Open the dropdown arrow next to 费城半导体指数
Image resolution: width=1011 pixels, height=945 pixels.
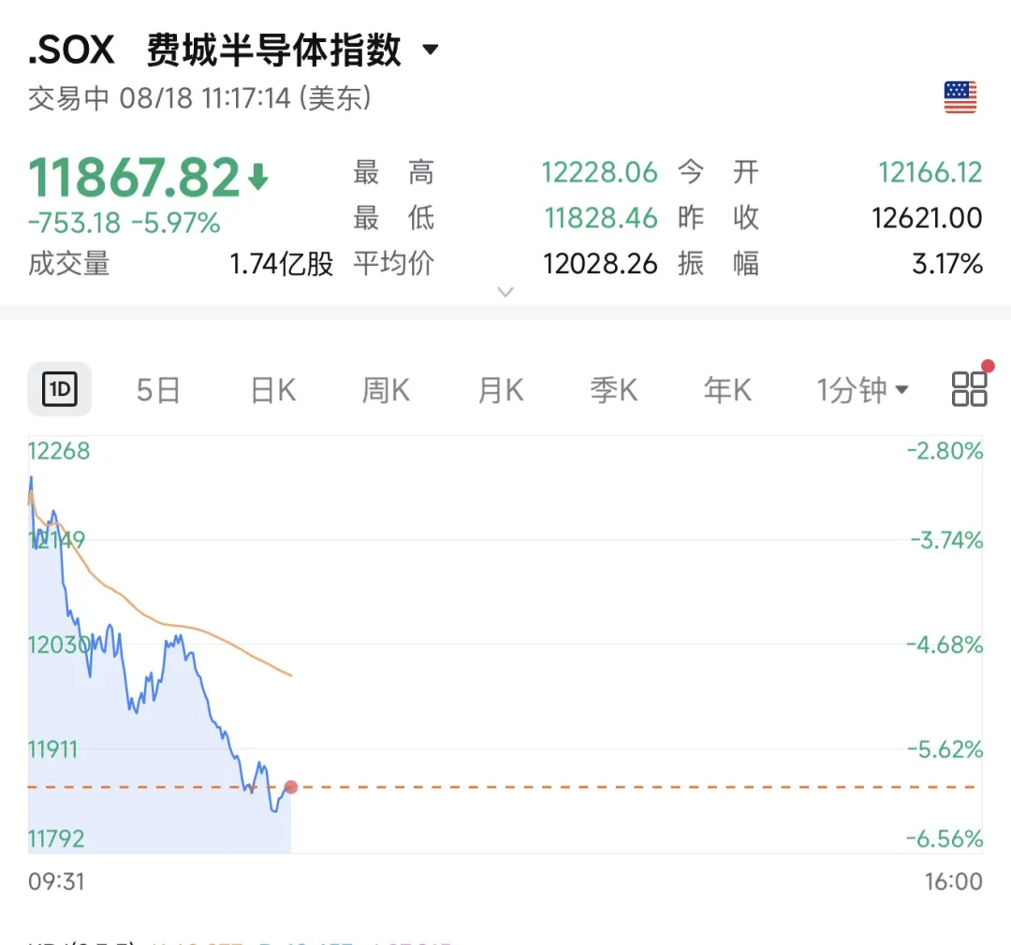(430, 49)
